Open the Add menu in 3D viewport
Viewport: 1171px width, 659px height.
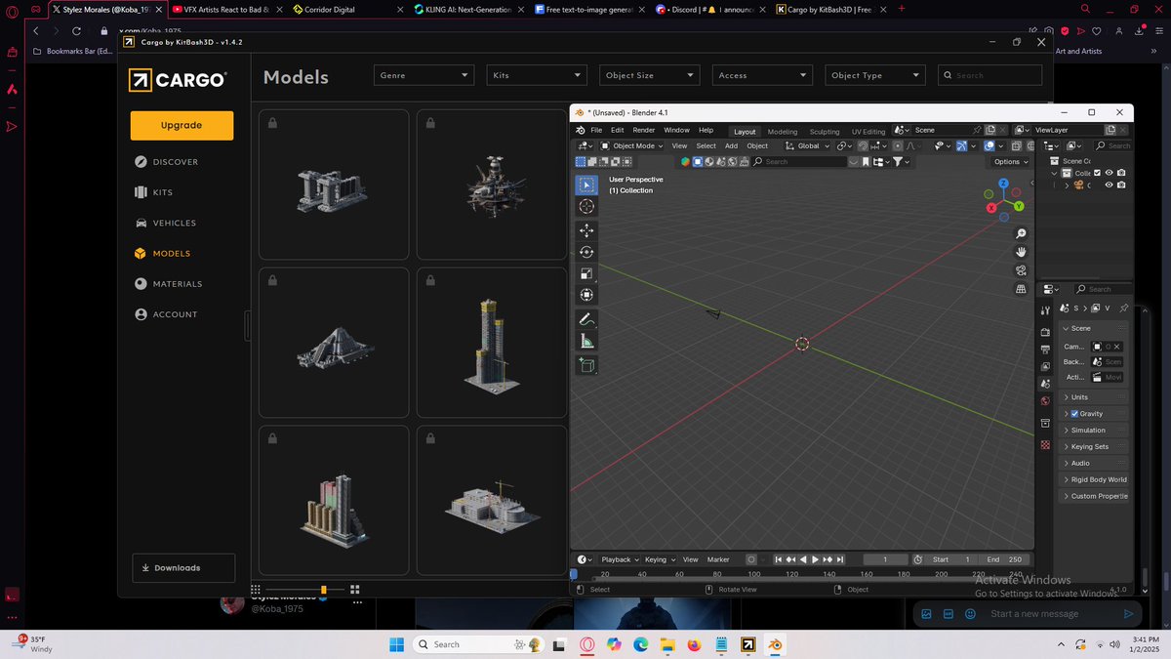pos(731,145)
